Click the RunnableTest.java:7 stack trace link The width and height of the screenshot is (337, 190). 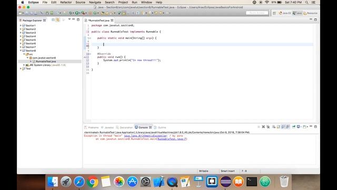(172, 139)
